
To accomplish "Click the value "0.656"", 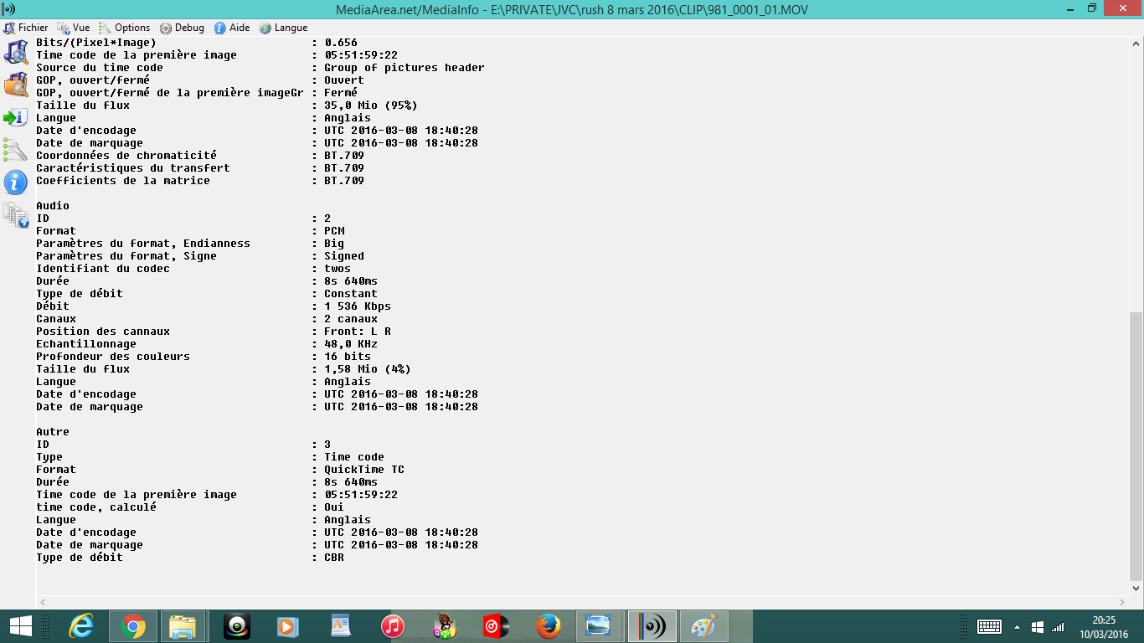I will click(x=341, y=43).
